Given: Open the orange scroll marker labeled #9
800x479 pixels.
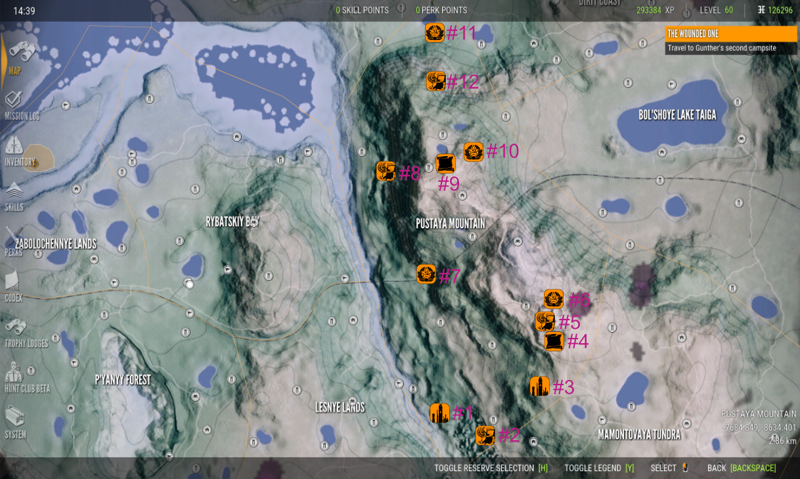Looking at the screenshot, I should [x=446, y=163].
